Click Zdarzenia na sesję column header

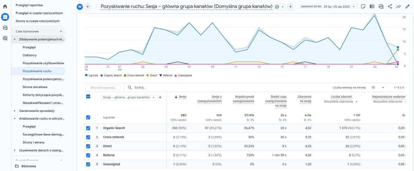pos(304,99)
